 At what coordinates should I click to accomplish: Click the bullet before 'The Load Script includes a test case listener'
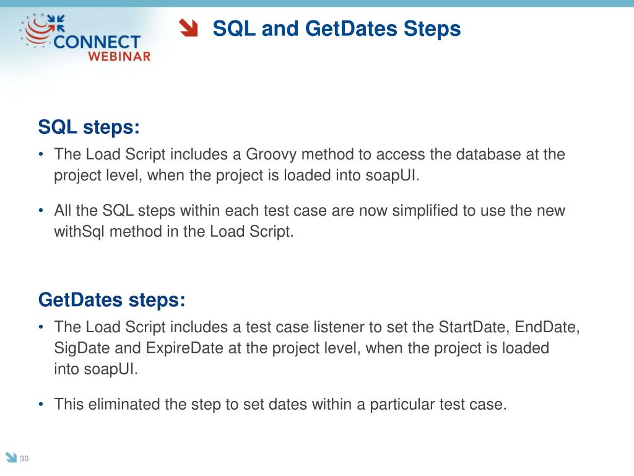(x=41, y=327)
